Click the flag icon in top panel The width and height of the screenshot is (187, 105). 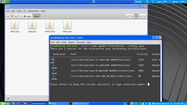point(4,2)
